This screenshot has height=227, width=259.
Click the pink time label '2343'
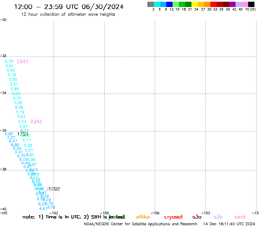coord(36,122)
